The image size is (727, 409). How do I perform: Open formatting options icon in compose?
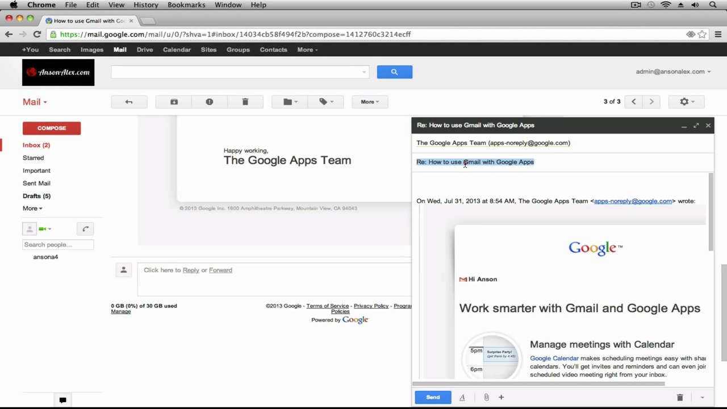(462, 398)
